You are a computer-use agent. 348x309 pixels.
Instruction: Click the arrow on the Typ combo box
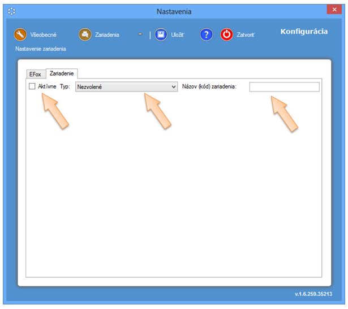pyautogui.click(x=174, y=87)
